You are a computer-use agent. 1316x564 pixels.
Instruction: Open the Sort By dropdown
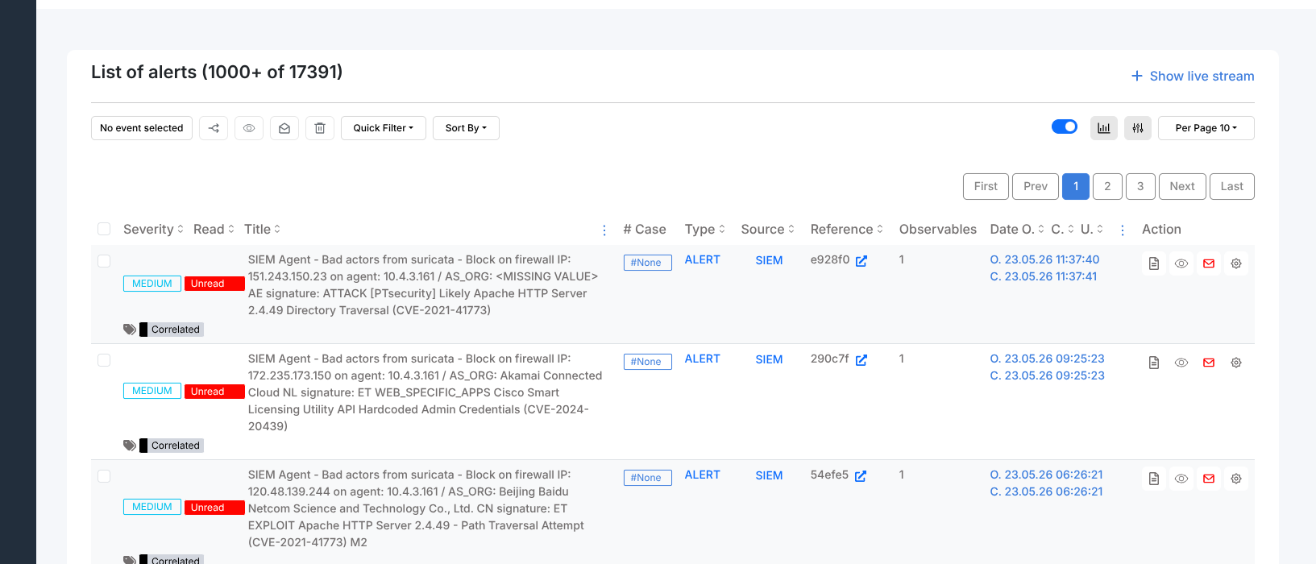pos(466,128)
